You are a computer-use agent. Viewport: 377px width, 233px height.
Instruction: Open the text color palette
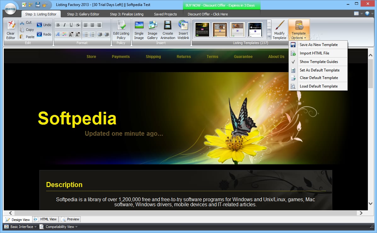65,35
